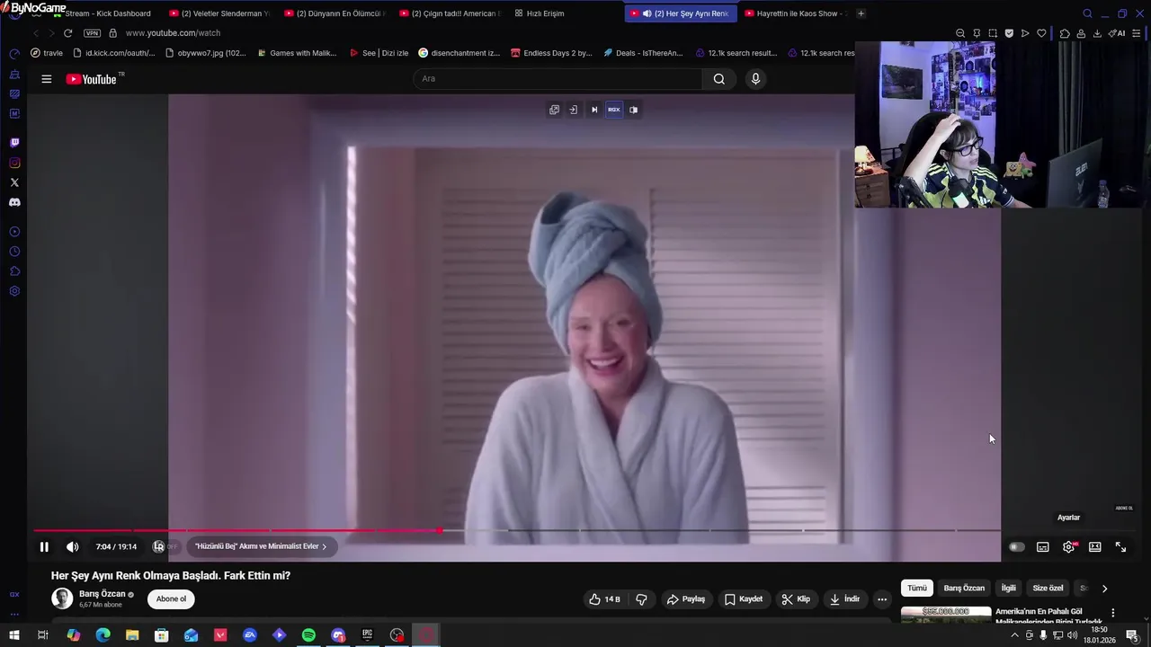This screenshot has width=1151, height=647.
Task: Open the taskbar clock showing 18:50
Action: click(x=1100, y=635)
